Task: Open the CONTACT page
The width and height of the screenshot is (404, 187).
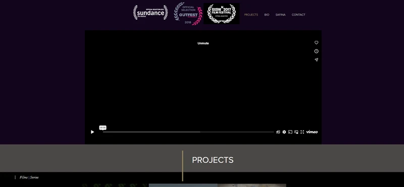Action: pos(298,15)
